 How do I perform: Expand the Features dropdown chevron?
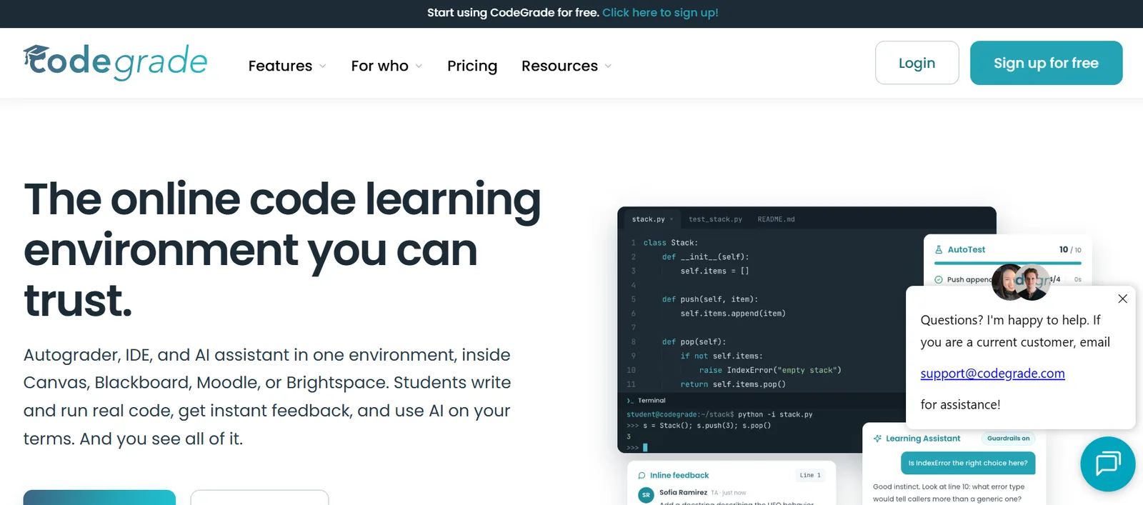323,66
